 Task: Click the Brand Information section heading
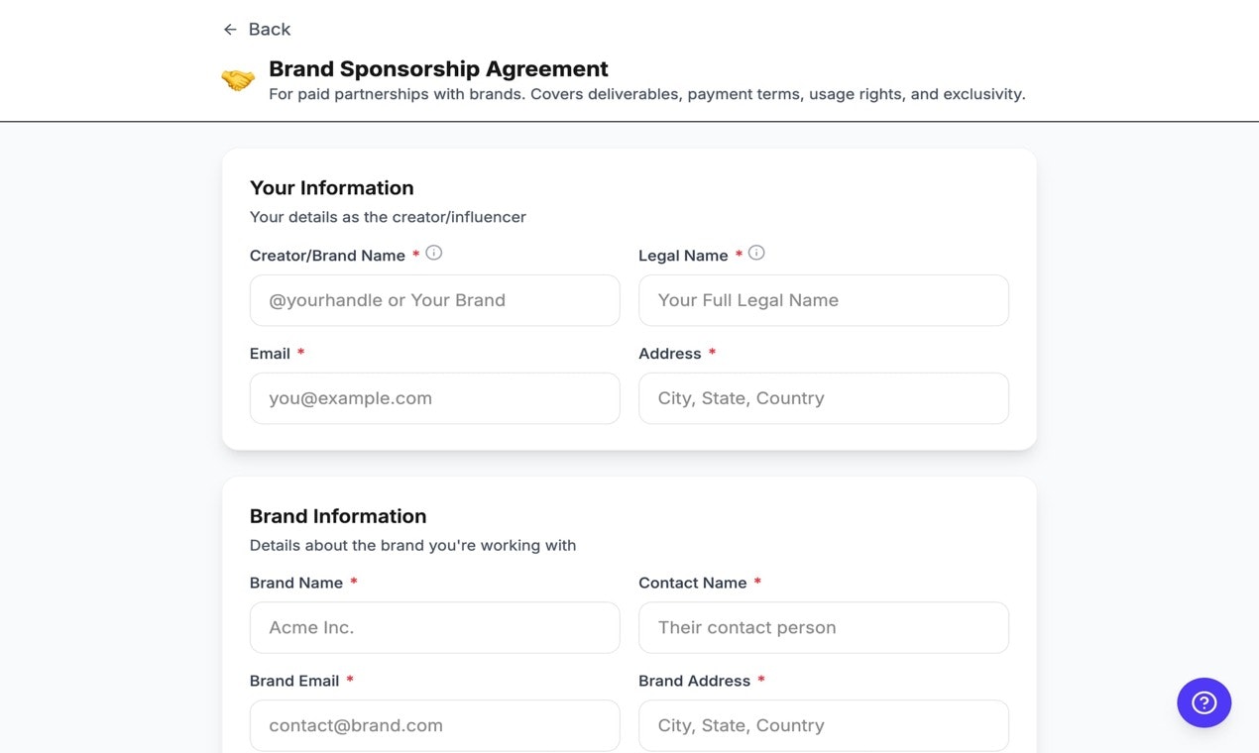click(x=338, y=515)
